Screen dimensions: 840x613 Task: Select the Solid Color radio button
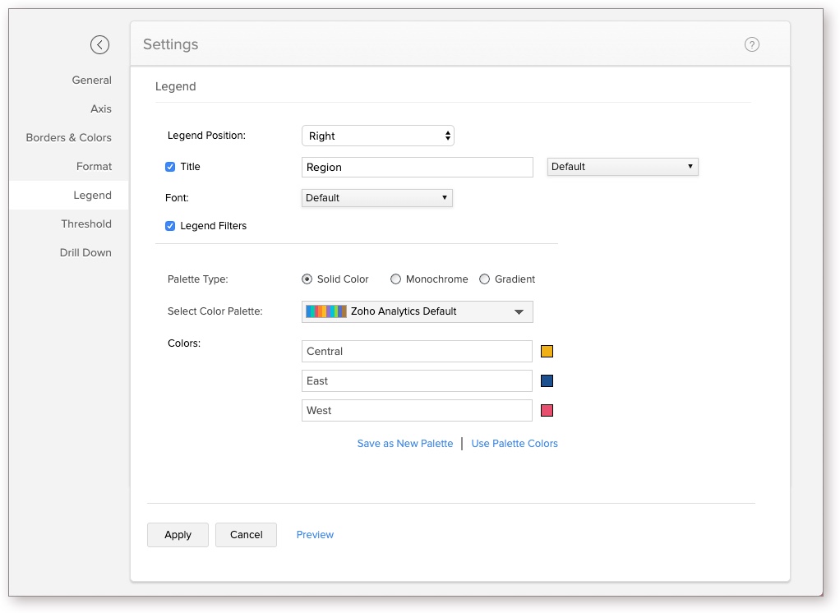coord(307,279)
